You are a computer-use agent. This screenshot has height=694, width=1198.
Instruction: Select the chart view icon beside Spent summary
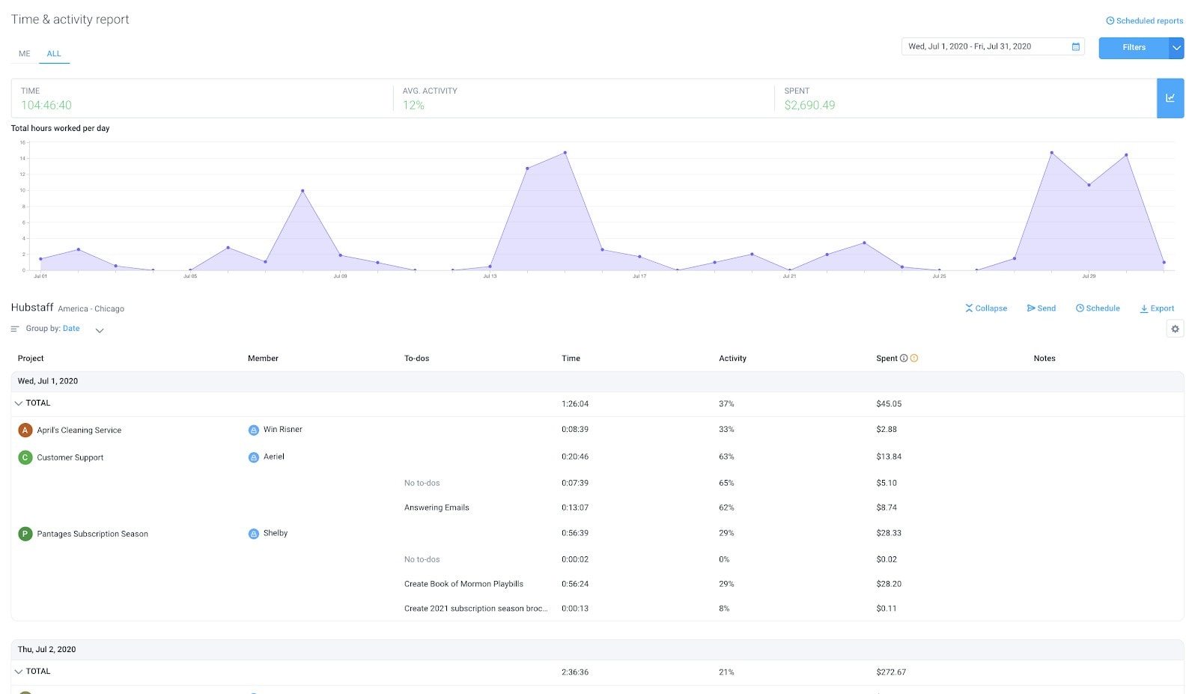[x=1170, y=97]
